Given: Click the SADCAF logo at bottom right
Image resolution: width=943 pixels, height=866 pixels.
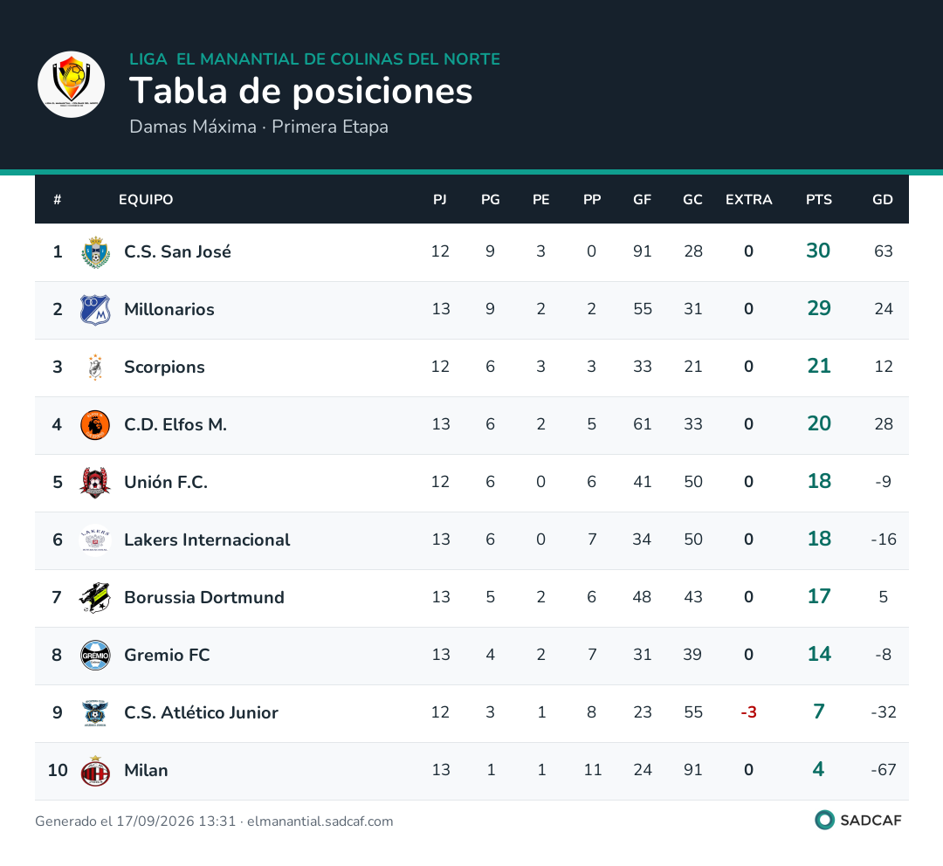Looking at the screenshot, I should [858, 820].
